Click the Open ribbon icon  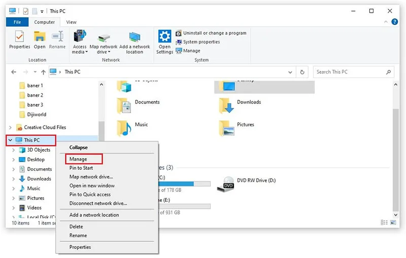click(x=40, y=40)
